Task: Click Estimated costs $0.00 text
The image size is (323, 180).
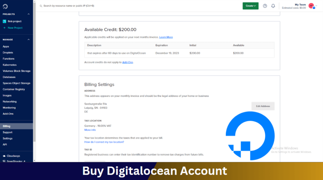Action: pyautogui.click(x=294, y=8)
